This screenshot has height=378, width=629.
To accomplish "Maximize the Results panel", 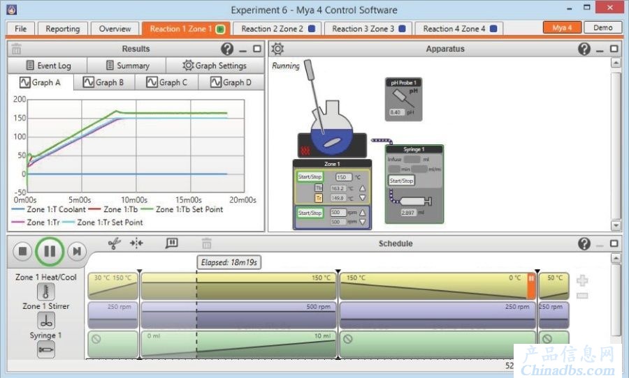I will pyautogui.click(x=257, y=49).
